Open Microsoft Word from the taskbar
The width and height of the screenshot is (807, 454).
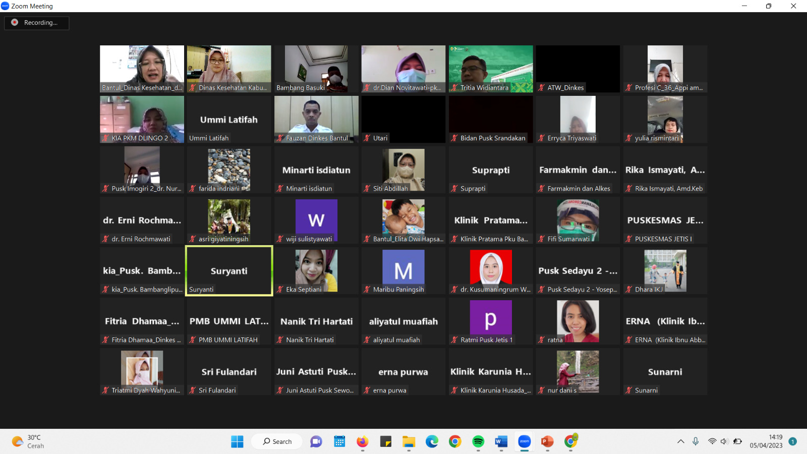tap(501, 442)
